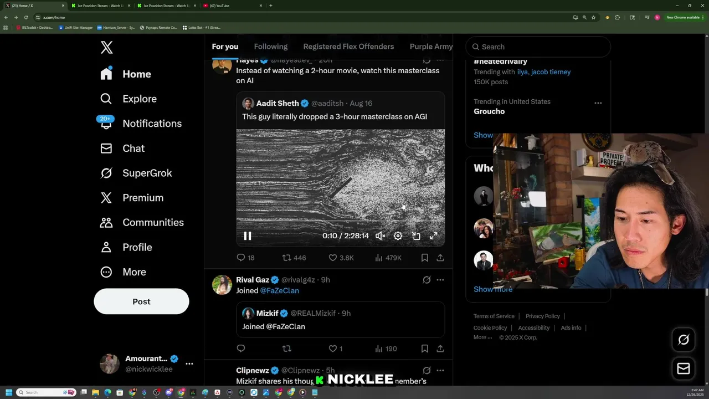Switch to the Purple Army tab
Image resolution: width=709 pixels, height=399 pixels.
(431, 47)
